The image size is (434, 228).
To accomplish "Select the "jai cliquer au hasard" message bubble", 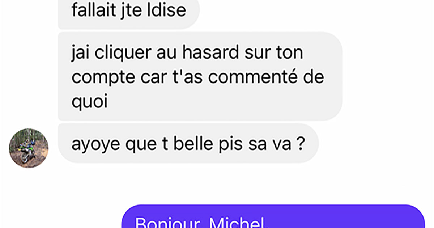I will pos(200,76).
